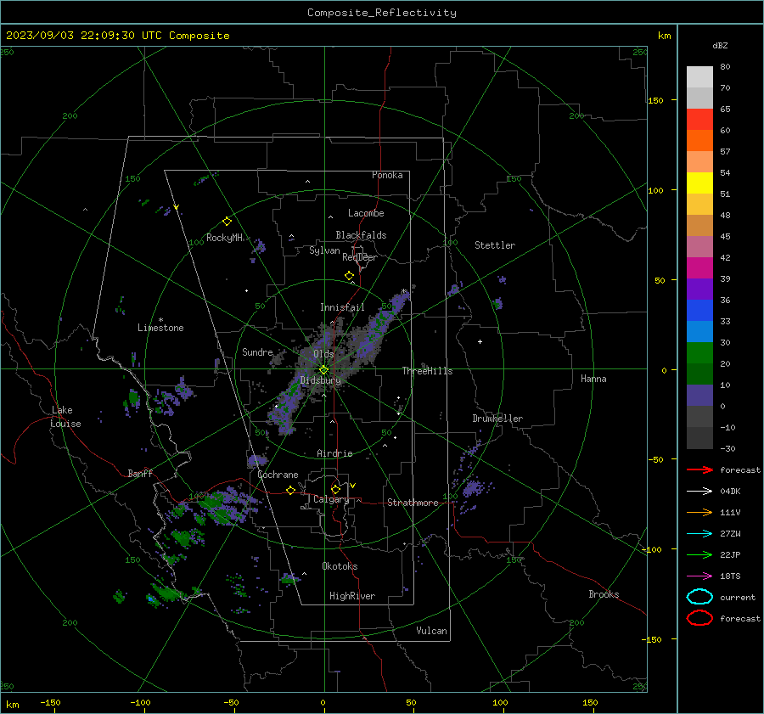Click the 'Stettler' town label
764x714 pixels.
point(495,245)
